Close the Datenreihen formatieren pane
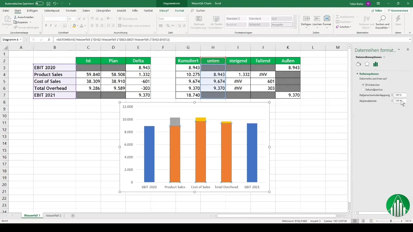Screen dimensions: 413x232 coord(408,50)
